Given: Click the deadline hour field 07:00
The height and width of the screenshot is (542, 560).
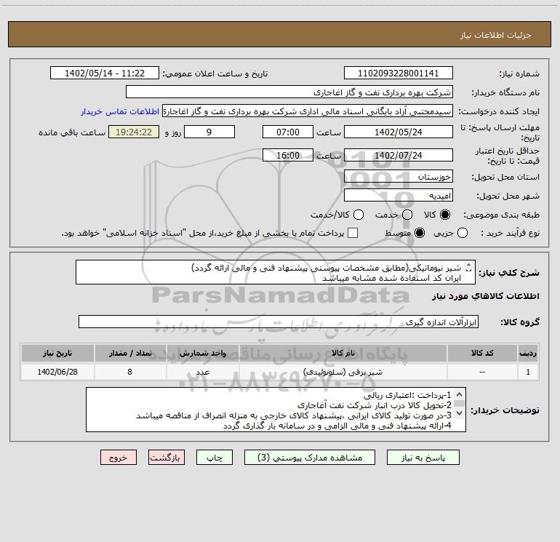Looking at the screenshot, I should click(x=288, y=132).
